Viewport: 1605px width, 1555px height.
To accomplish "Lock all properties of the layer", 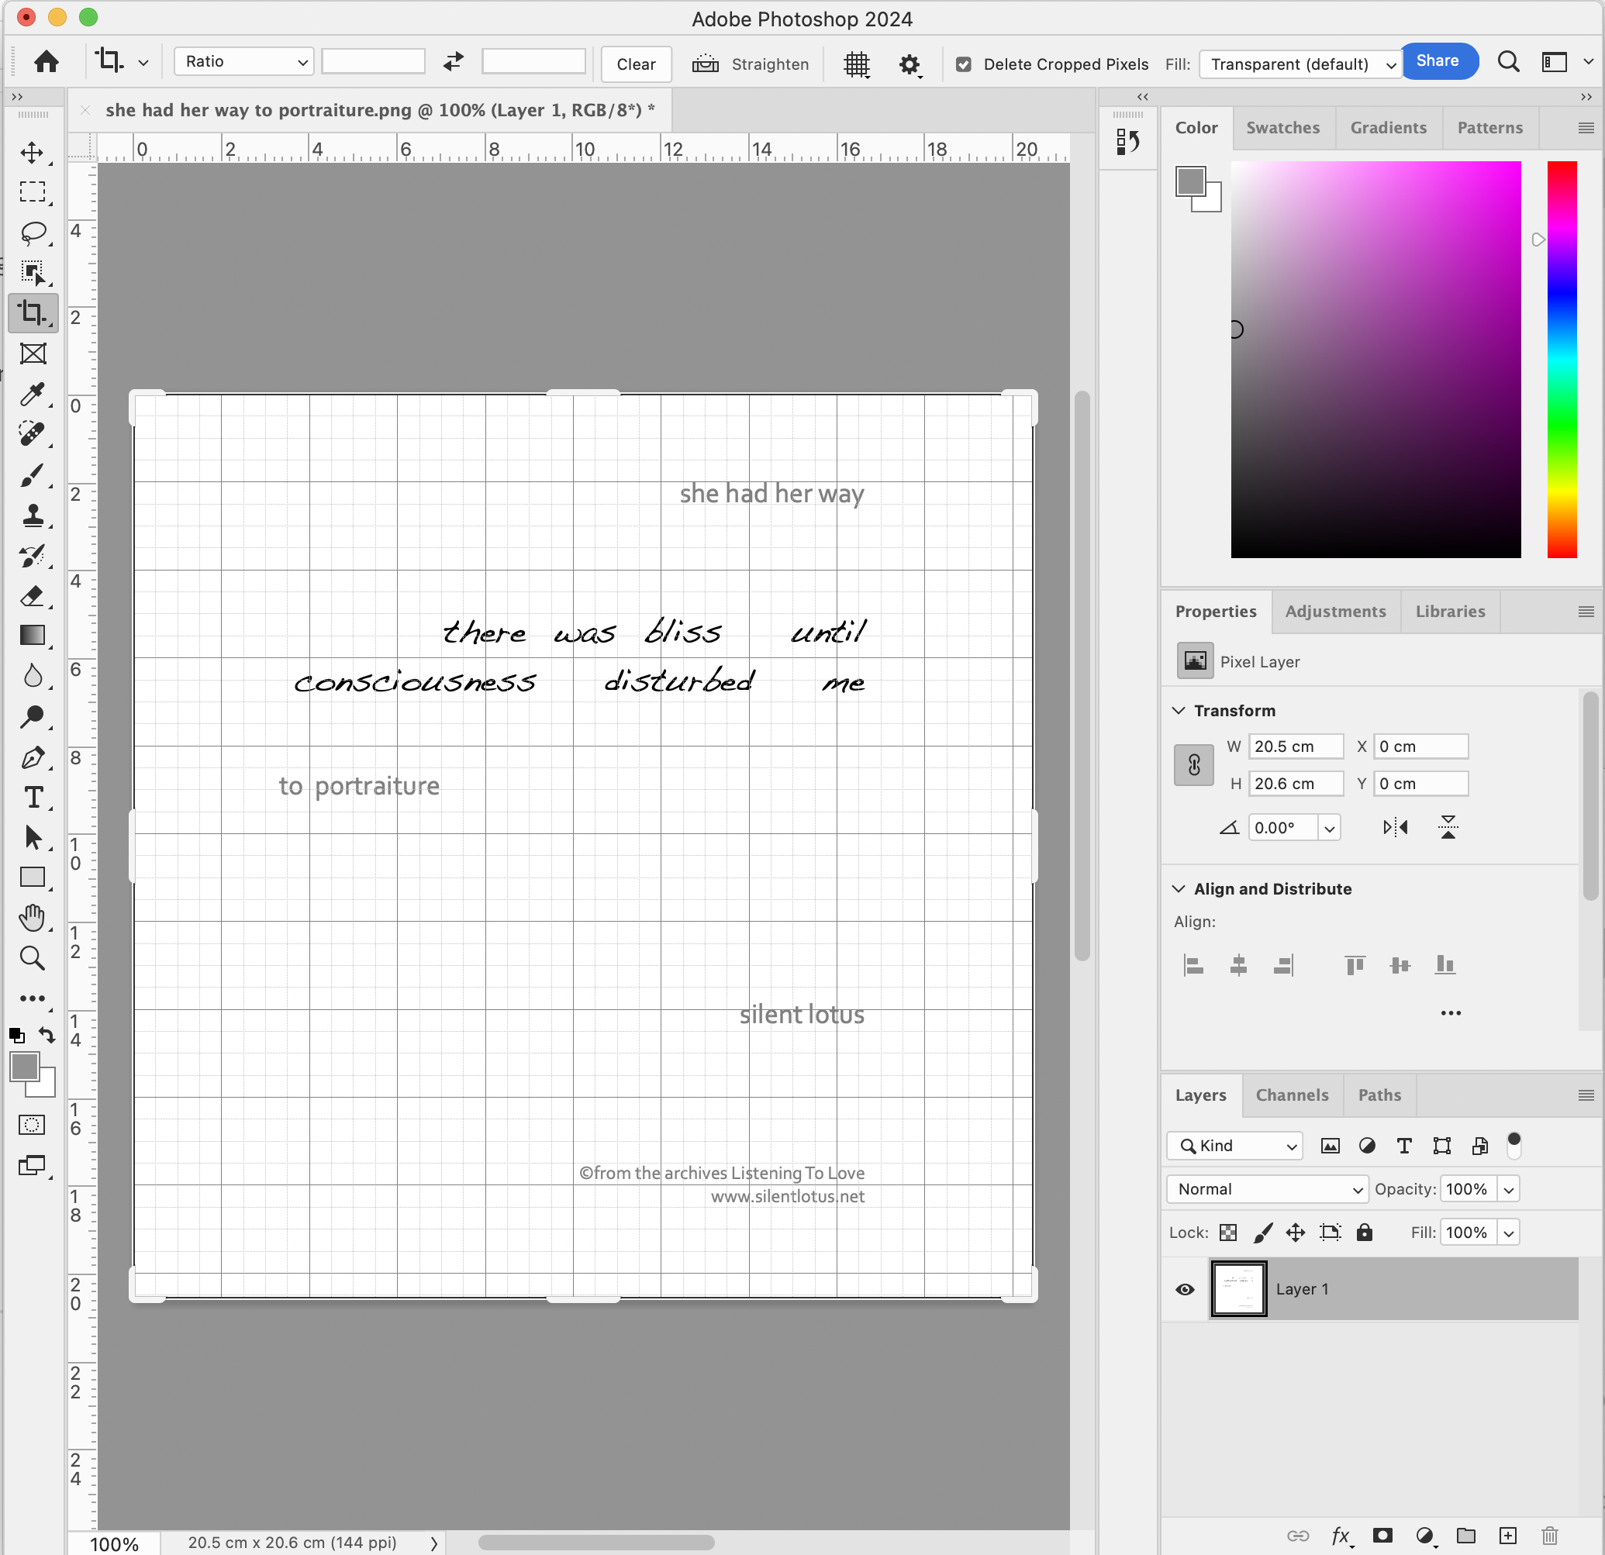I will click(1365, 1233).
